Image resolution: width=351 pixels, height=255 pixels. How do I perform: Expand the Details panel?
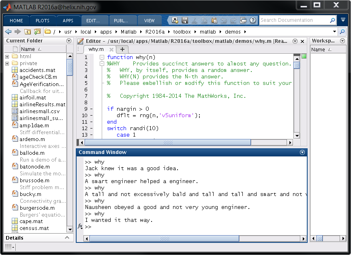click(x=67, y=238)
